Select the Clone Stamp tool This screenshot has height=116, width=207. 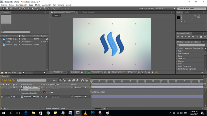(x=45, y=8)
